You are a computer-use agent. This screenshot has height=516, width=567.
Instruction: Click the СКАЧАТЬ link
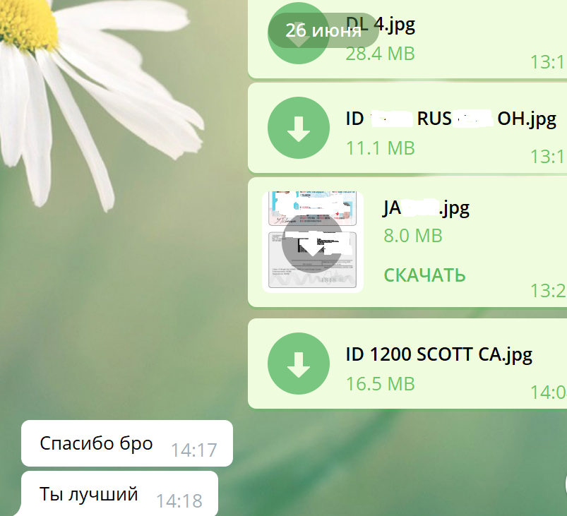coord(424,275)
